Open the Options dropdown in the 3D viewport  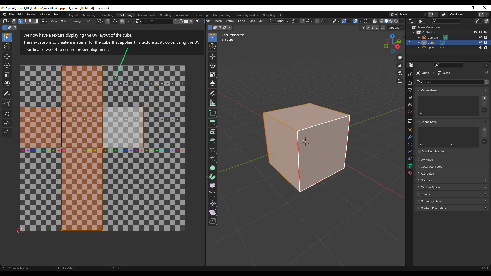pyautogui.click(x=396, y=28)
